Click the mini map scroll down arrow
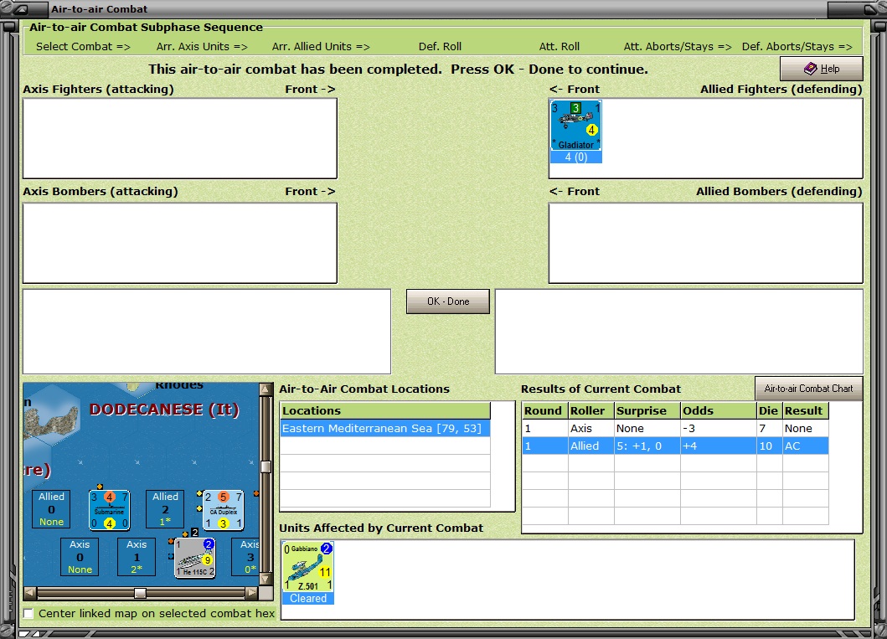The height and width of the screenshot is (639, 887). pyautogui.click(x=266, y=579)
